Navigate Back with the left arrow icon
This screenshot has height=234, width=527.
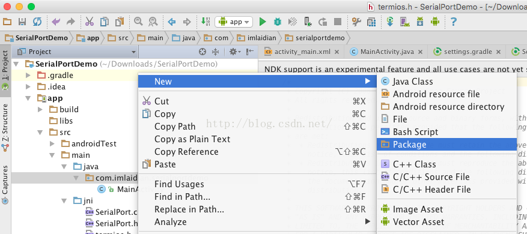point(172,22)
